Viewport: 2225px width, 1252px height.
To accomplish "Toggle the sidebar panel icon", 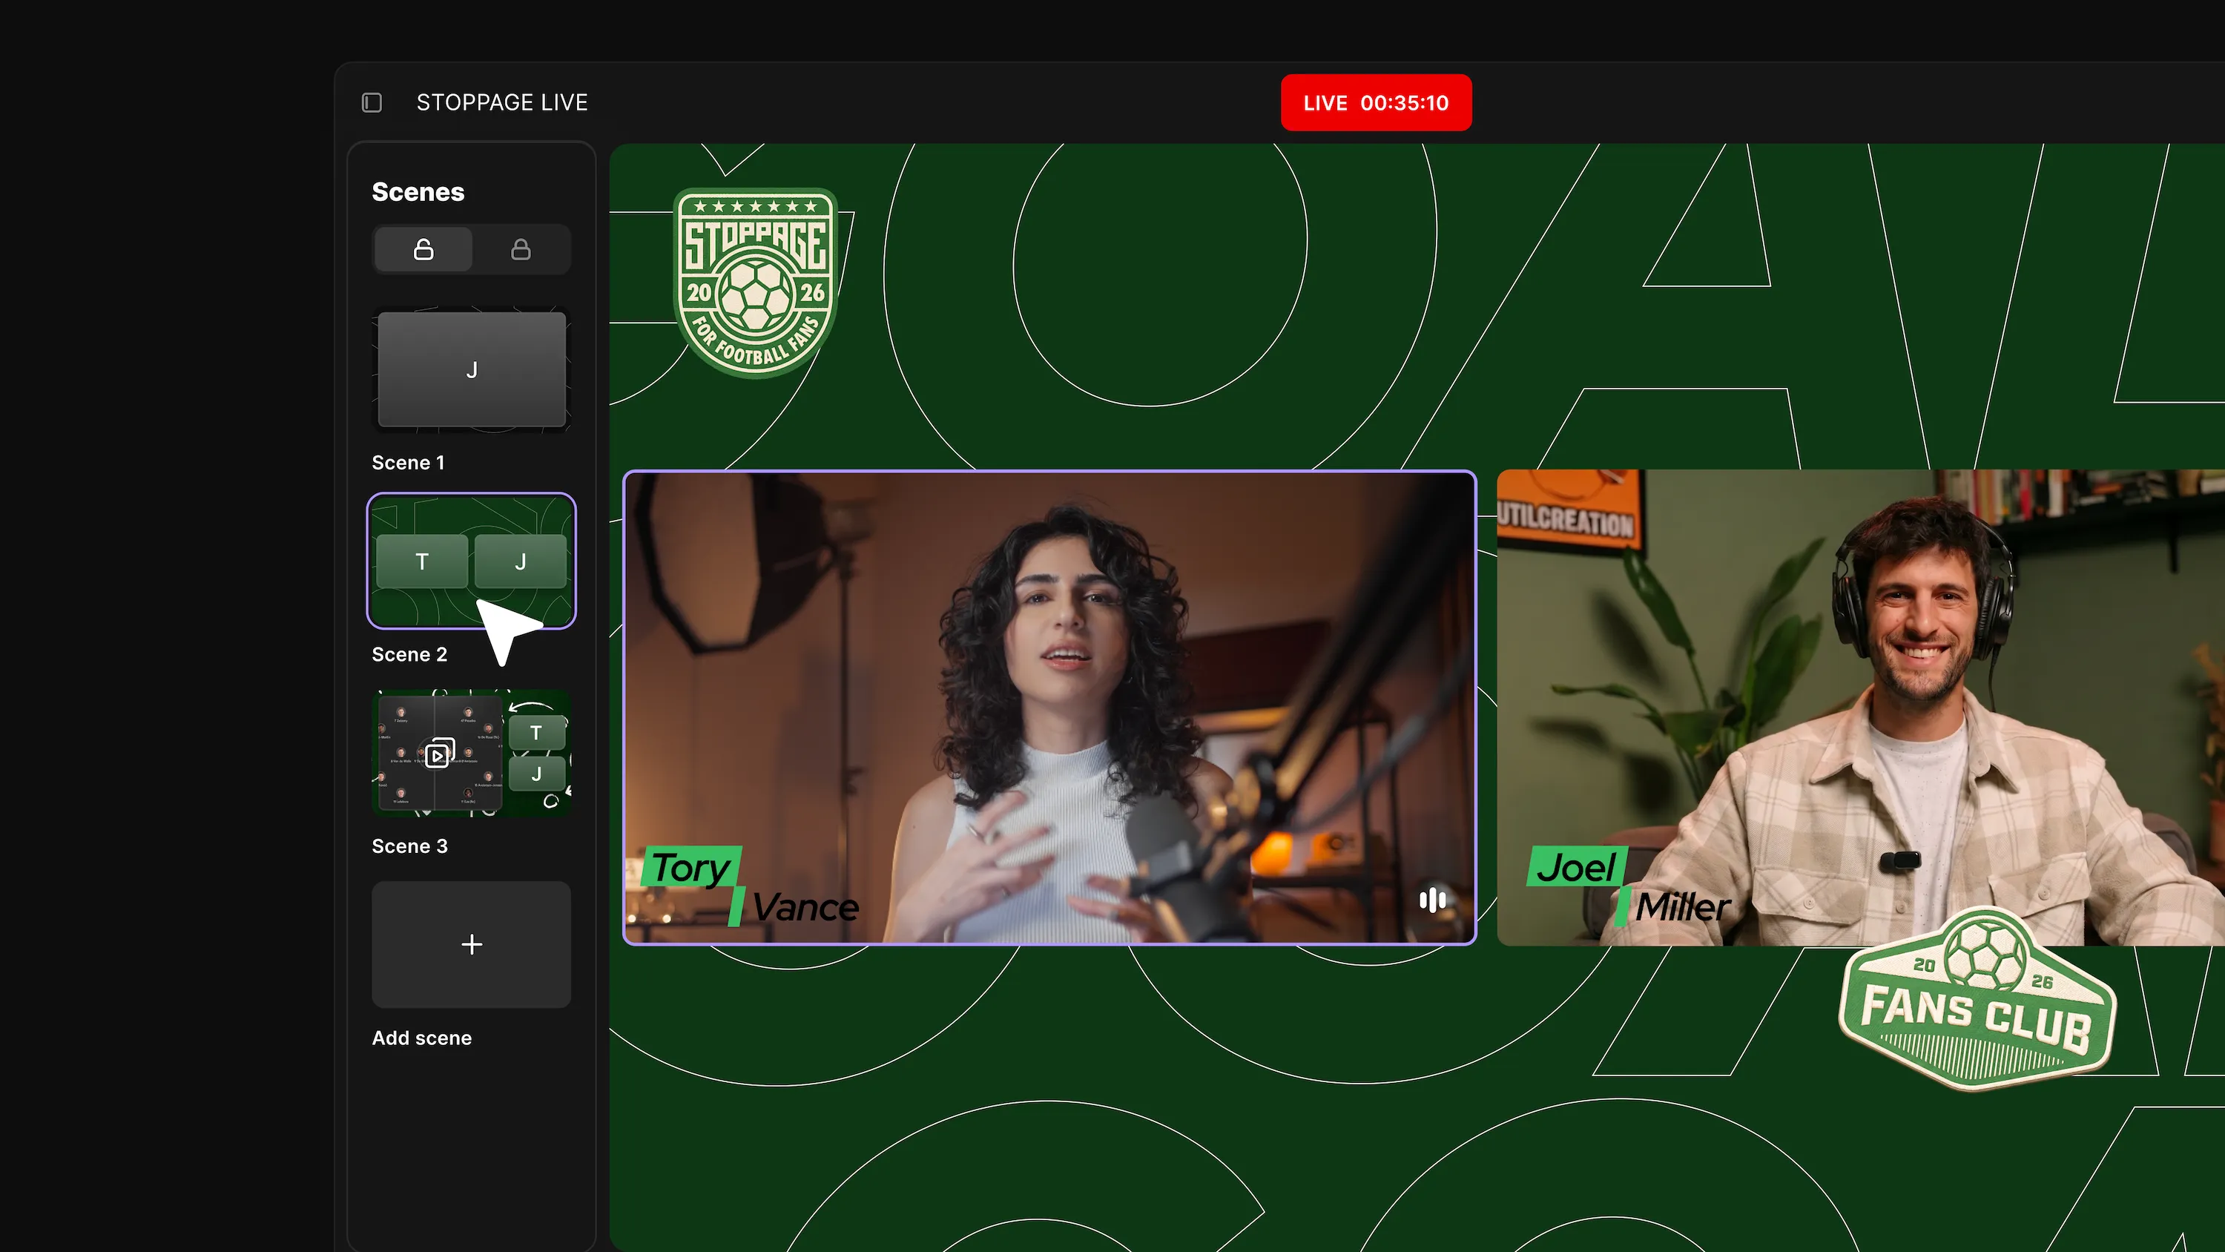I will [372, 103].
